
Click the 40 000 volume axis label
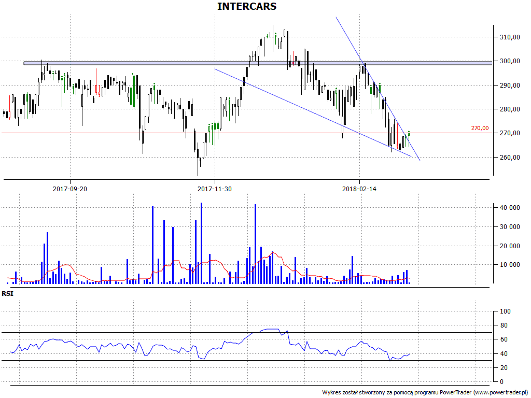[x=510, y=207]
